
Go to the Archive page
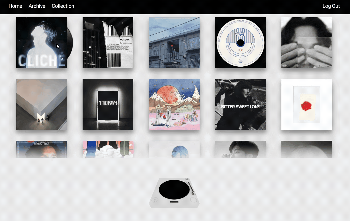(x=37, y=6)
